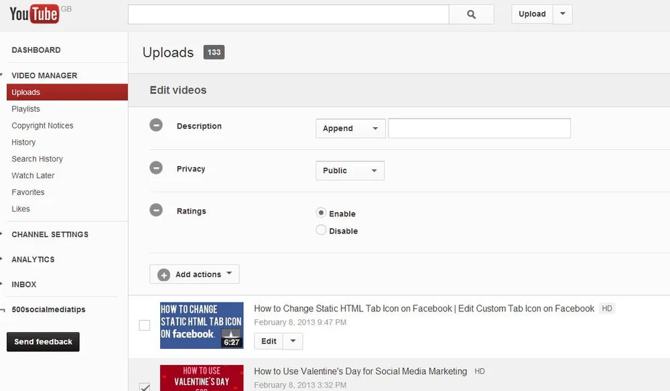The height and width of the screenshot is (391, 670).
Task: Enable ratings with the radio button
Action: pos(321,213)
